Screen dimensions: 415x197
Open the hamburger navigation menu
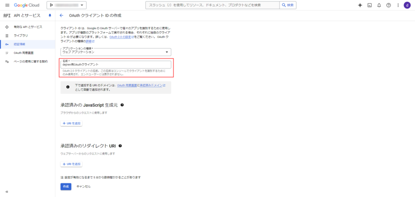(7, 5)
